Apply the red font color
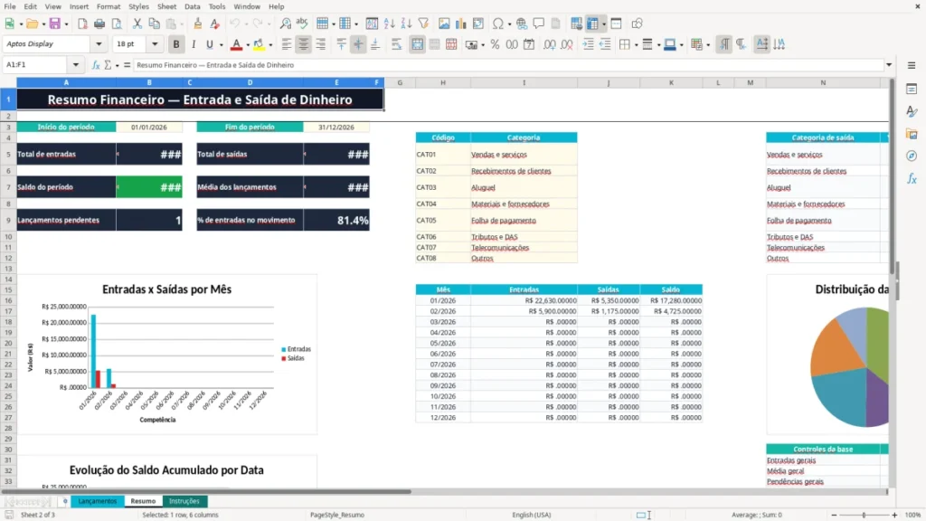926x521 pixels. point(236,44)
